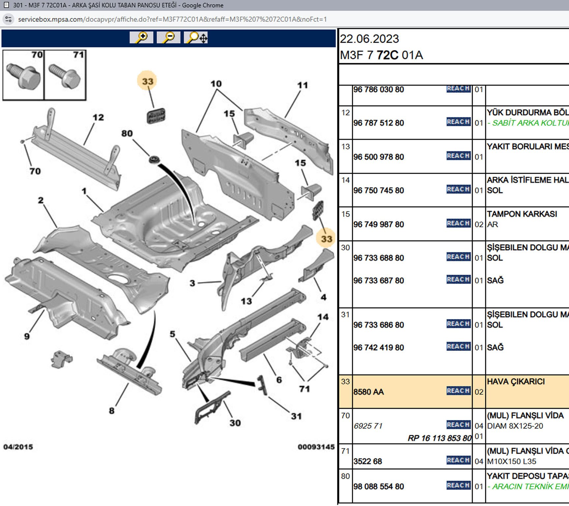The height and width of the screenshot is (506, 569).
Task: Click the zoom out magnifier icon
Action: [168, 37]
